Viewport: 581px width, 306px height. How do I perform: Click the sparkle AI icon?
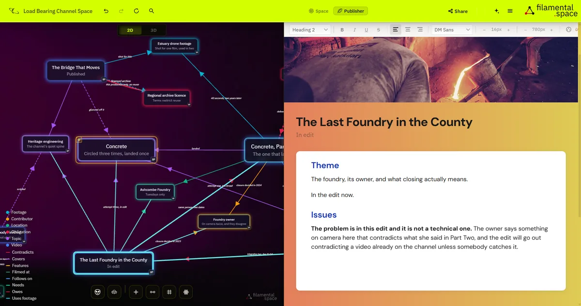pyautogui.click(x=497, y=11)
